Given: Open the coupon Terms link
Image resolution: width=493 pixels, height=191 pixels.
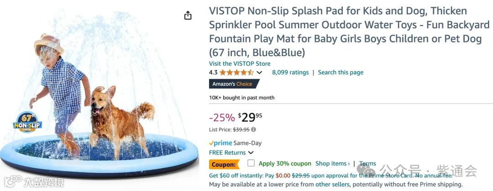Looking at the screenshot, I should pyautogui.click(x=367, y=164).
